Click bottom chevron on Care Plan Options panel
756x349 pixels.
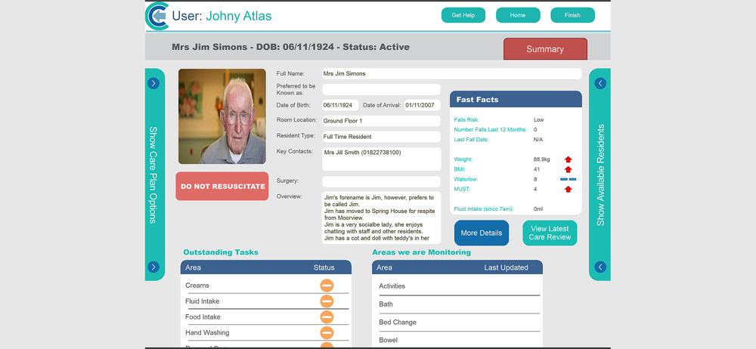[153, 267]
